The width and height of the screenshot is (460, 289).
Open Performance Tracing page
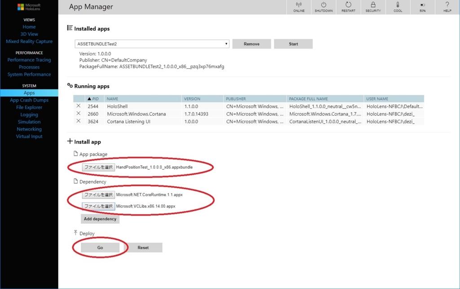(x=29, y=60)
